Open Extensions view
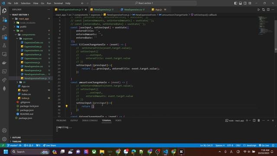Image resolution: width=277 pixels, height=156 pixels. [4, 37]
